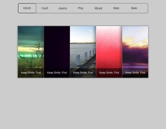Screen dimensions: 166x129
Task: Open the caption on the sunset photo
Action: (x=135, y=73)
